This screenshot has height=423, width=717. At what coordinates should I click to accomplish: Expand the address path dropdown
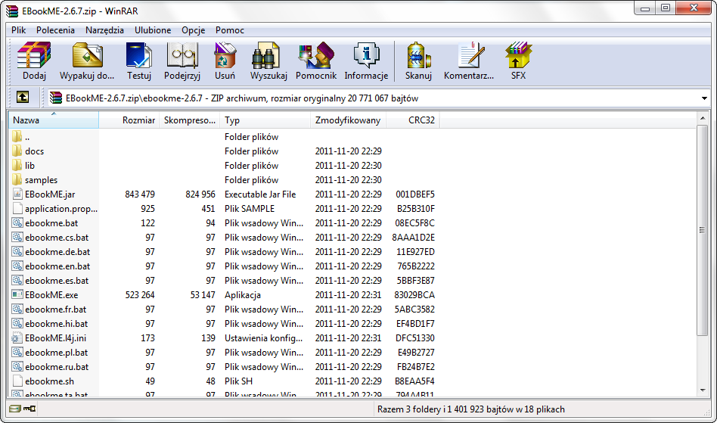tap(703, 98)
